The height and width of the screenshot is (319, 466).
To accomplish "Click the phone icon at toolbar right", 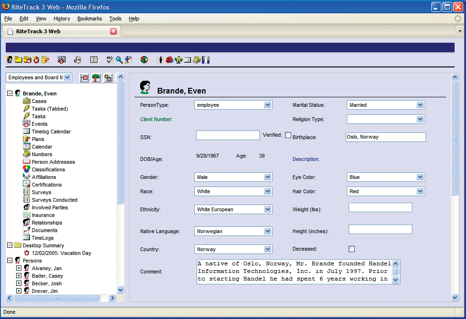I will click(x=196, y=59).
